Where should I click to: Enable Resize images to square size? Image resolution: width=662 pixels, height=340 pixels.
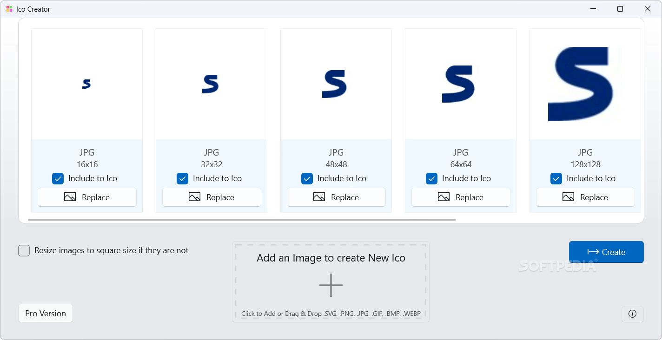(x=24, y=251)
